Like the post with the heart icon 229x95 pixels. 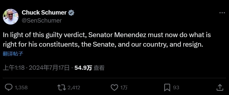point(114,87)
